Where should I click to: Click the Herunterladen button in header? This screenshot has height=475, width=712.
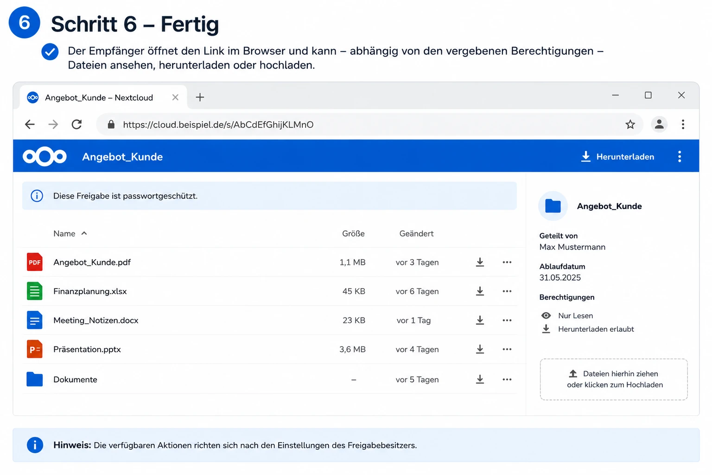tap(617, 157)
